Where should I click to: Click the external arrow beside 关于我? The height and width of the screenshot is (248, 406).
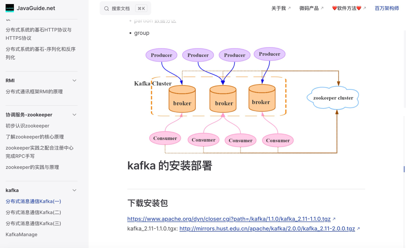pos(289,8)
